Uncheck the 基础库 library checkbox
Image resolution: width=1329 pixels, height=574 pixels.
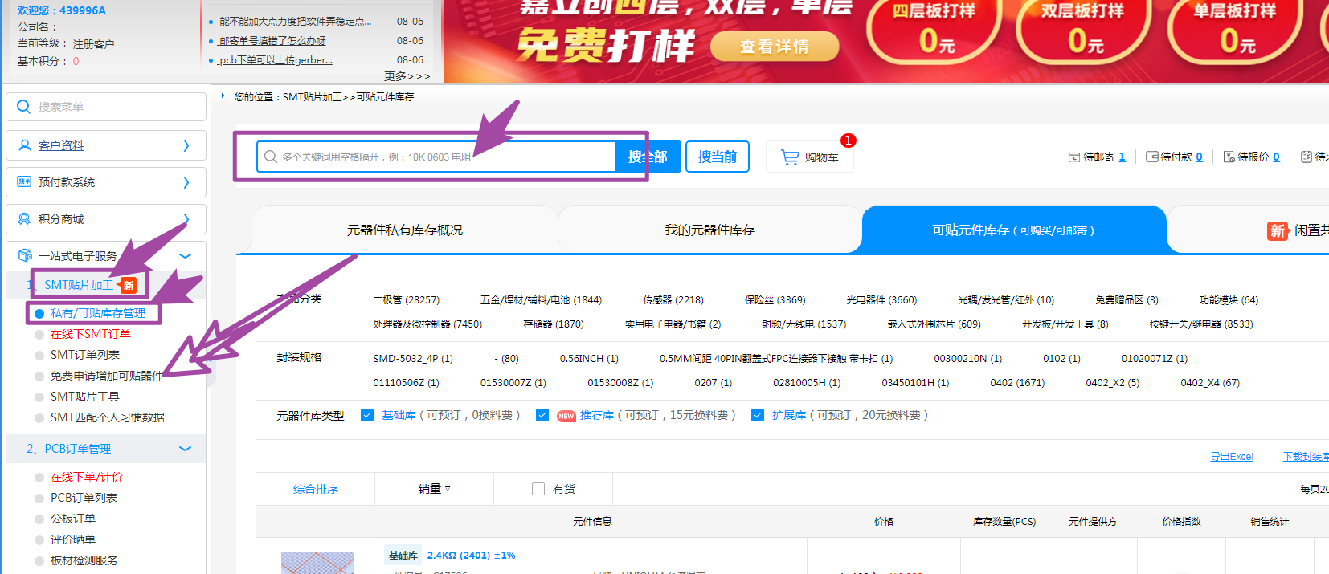[367, 415]
